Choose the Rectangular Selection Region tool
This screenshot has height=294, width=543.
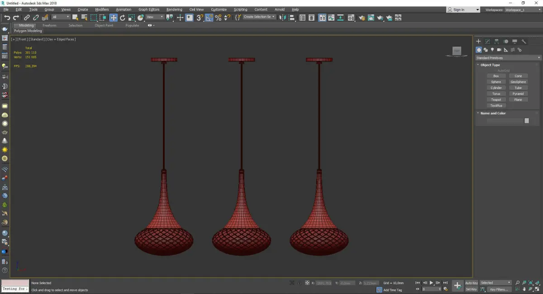[94, 18]
